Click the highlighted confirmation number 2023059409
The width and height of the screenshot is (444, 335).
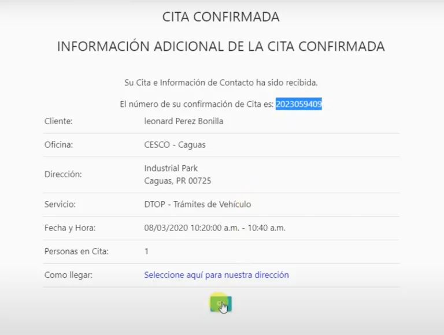tap(298, 105)
